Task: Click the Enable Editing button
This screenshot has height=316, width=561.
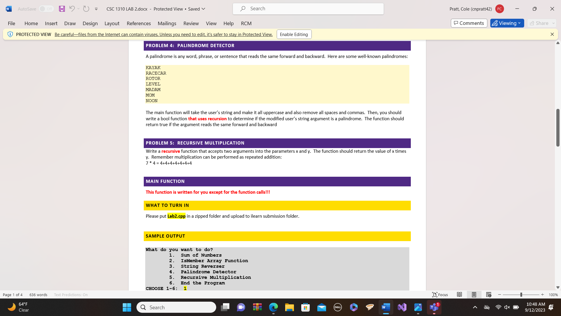Action: click(294, 34)
